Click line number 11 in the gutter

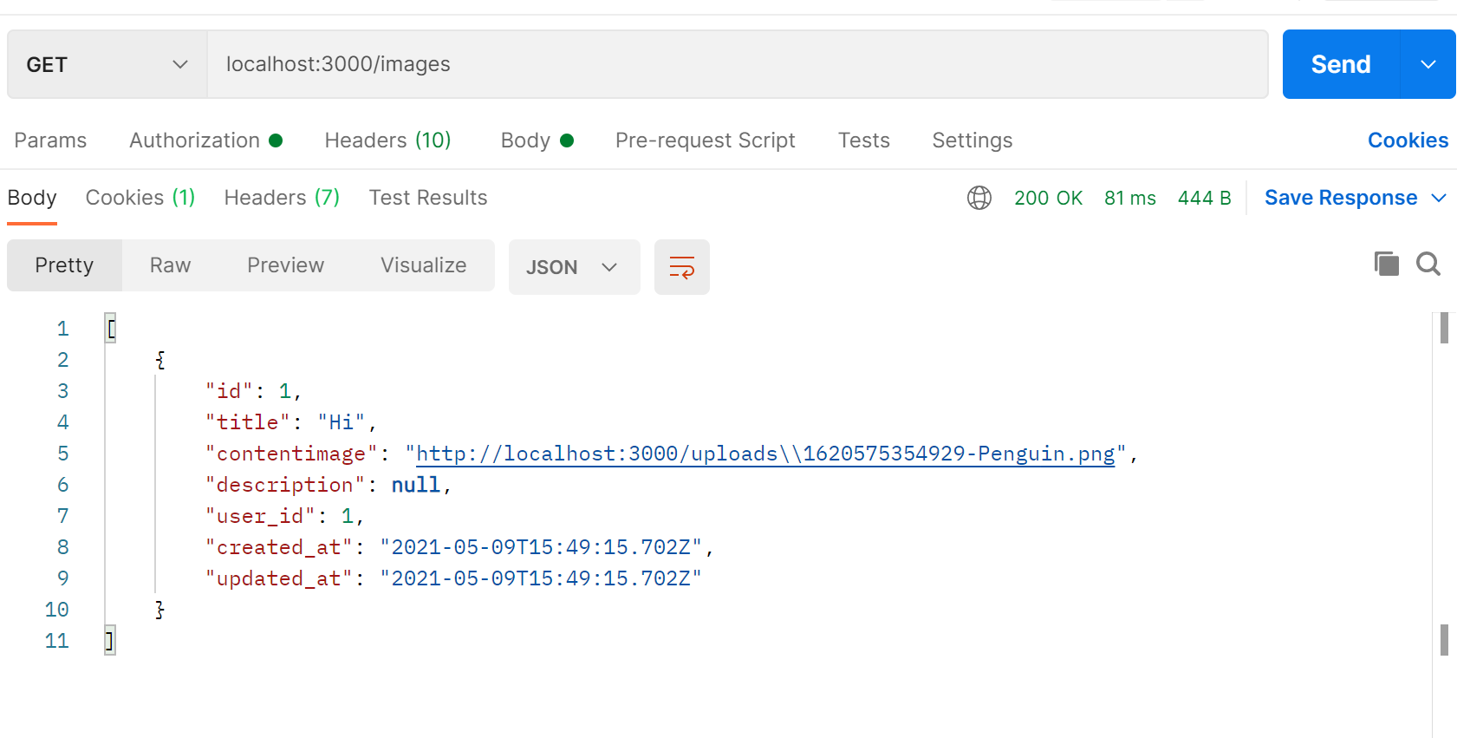pos(56,641)
